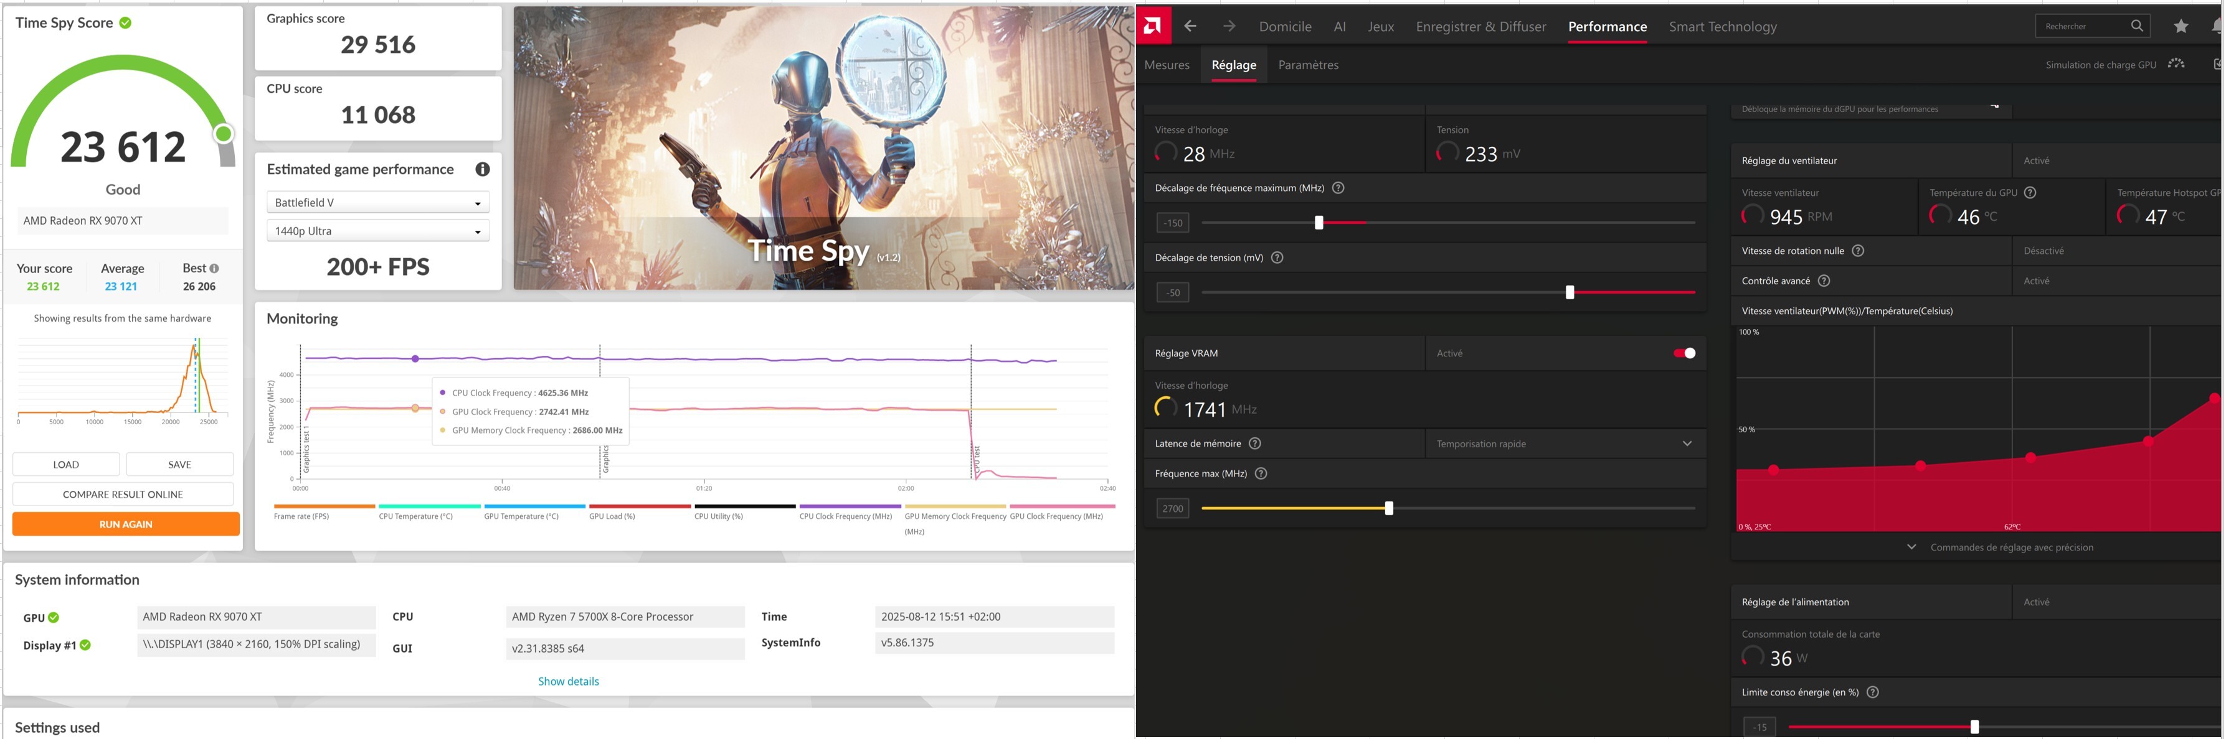2226x739 pixels.
Task: Open the Jeux tab
Action: tap(1381, 26)
